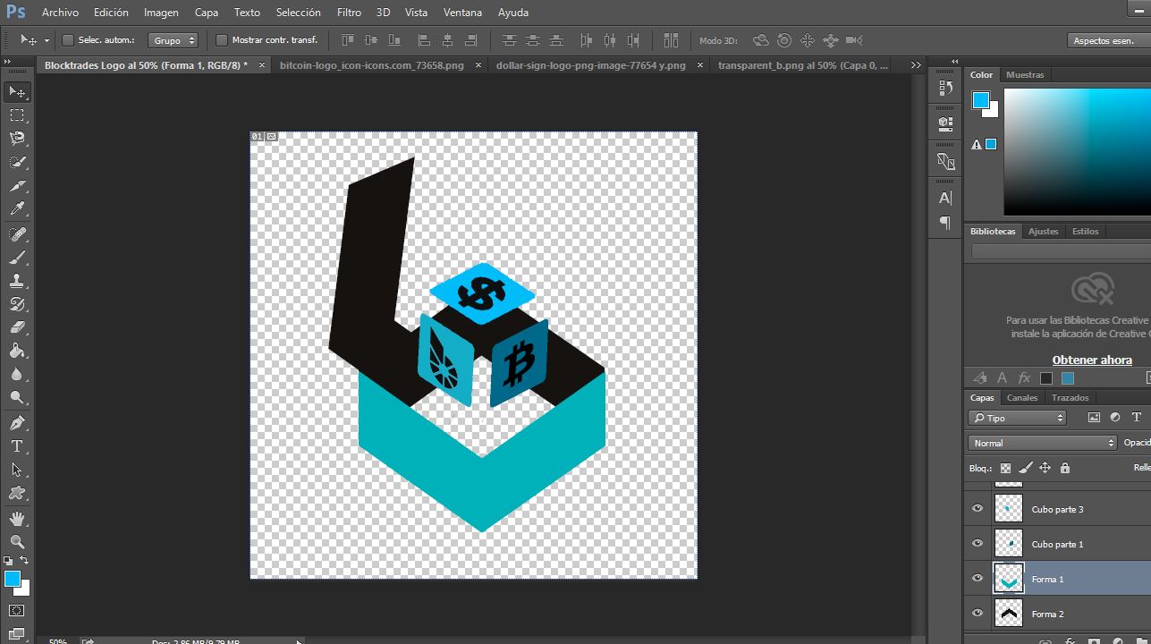
Task: Enable Mostrar contr. transf. checkbox
Action: (x=222, y=40)
